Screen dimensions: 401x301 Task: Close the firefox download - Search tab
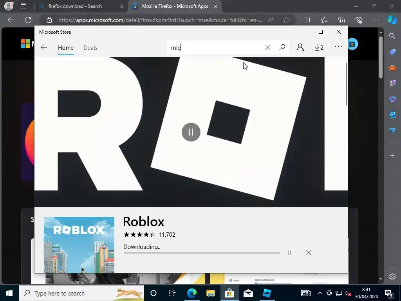(122, 6)
